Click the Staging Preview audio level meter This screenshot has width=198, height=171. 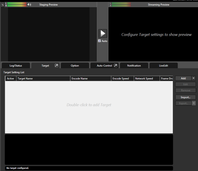point(17,5)
